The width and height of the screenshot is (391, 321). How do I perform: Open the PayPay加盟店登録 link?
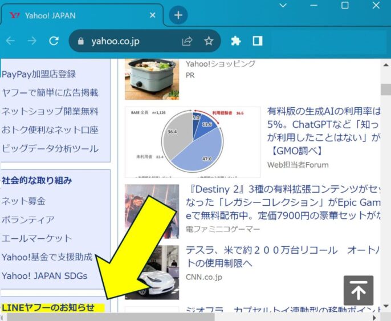click(39, 74)
